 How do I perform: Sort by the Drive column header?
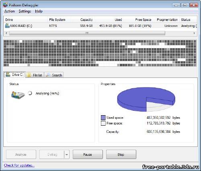[x=25, y=20]
